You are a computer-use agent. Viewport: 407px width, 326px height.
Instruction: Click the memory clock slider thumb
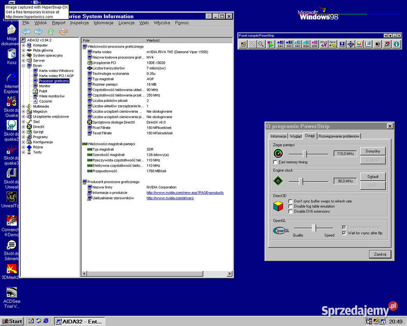coord(305,154)
